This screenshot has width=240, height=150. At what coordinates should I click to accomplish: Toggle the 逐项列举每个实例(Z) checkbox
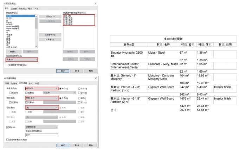pyautogui.click(x=7, y=140)
